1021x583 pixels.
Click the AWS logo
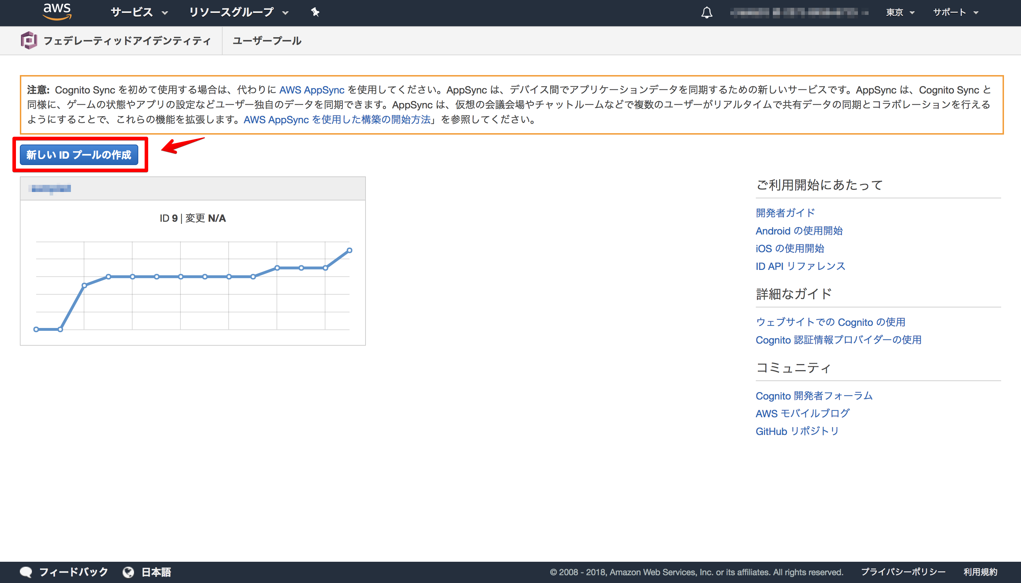(x=57, y=11)
